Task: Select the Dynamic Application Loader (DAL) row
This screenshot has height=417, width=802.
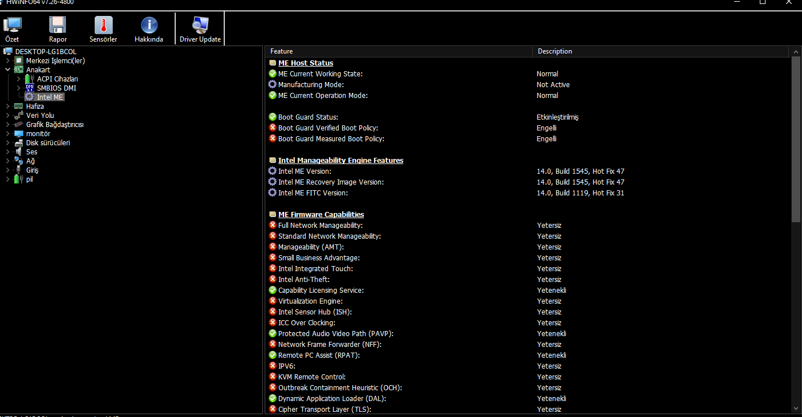Action: click(x=529, y=398)
